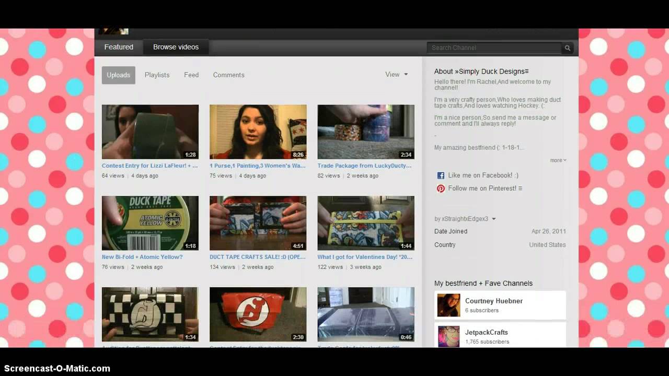The image size is (669, 376).
Task: Click My bestfriend + Fave Channels heading
Action: tap(483, 284)
